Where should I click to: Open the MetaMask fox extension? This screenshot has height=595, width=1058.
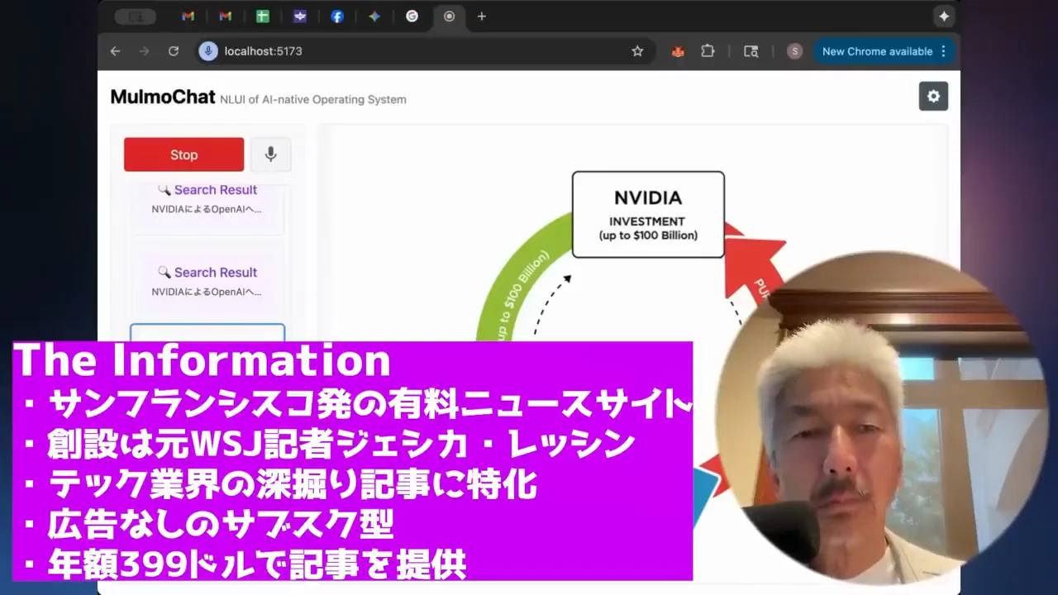tap(678, 51)
